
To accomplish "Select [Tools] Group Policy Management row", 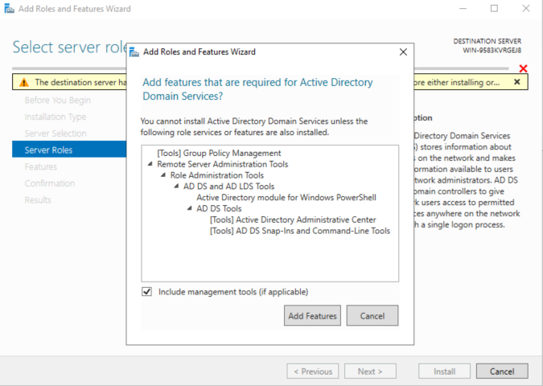I will click(x=219, y=153).
